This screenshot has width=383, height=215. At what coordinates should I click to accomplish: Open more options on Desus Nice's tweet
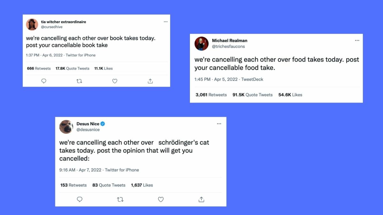click(x=219, y=124)
